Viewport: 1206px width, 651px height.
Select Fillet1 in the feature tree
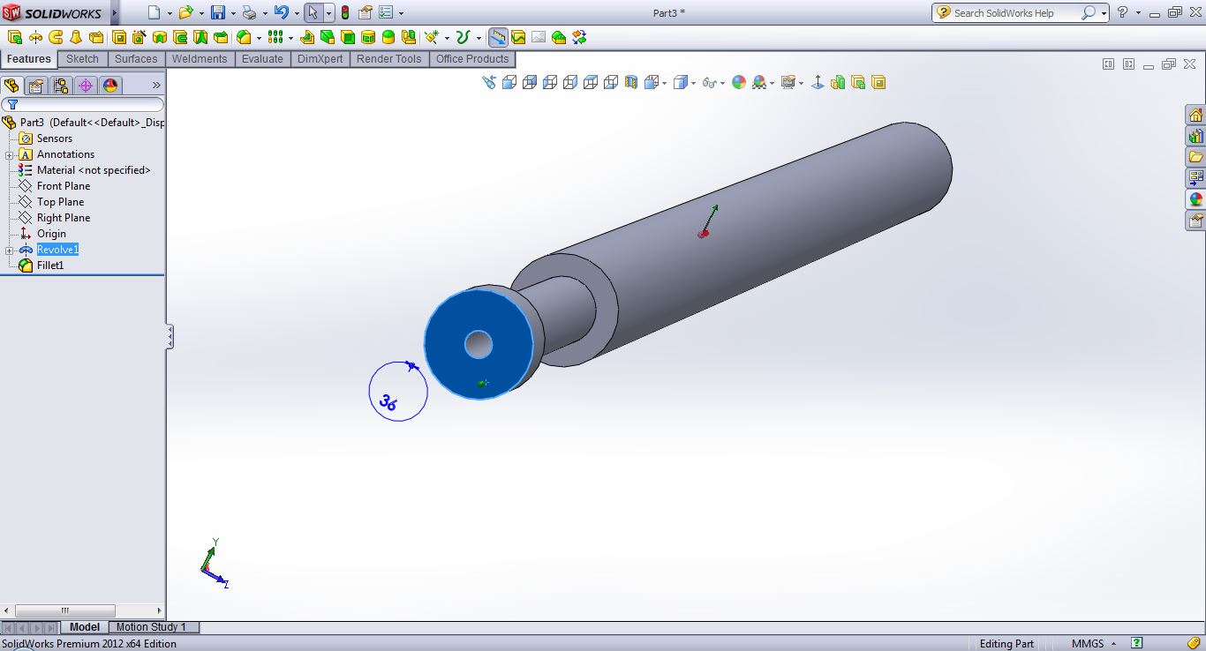pos(49,266)
